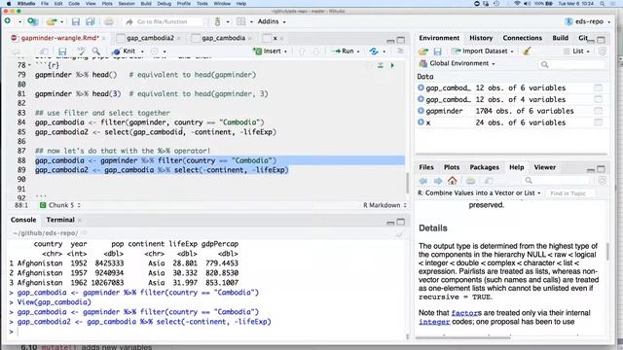Viewport: 623px width, 350px height.
Task: Open workspace panes layout icon
Action: click(x=240, y=21)
